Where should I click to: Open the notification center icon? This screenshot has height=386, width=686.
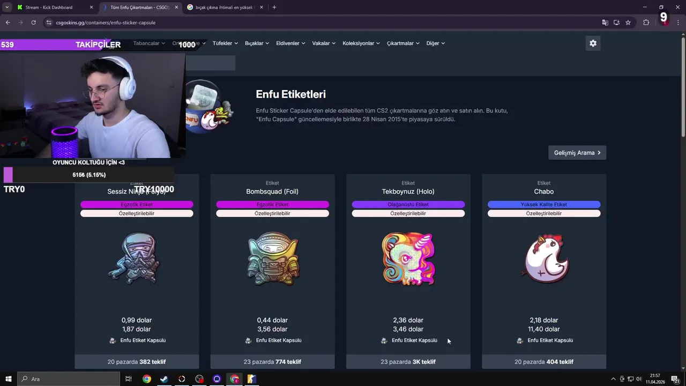(675, 379)
